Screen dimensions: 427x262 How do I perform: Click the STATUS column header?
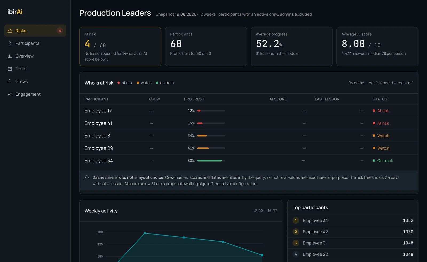coord(380,99)
